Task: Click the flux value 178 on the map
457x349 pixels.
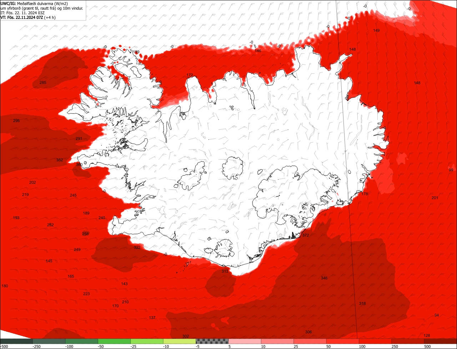Action: [365, 194]
